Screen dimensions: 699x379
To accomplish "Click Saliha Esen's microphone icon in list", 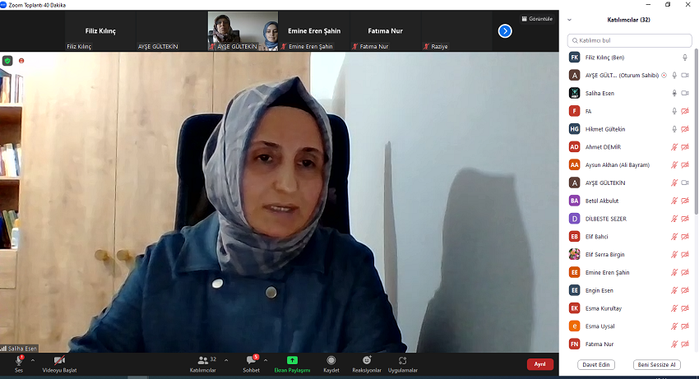I will [x=674, y=93].
